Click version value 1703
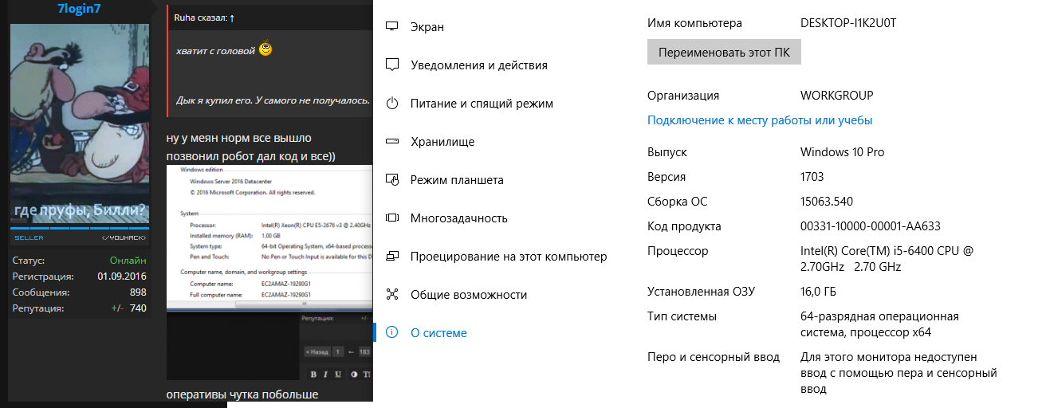1046x408 pixels. (812, 177)
